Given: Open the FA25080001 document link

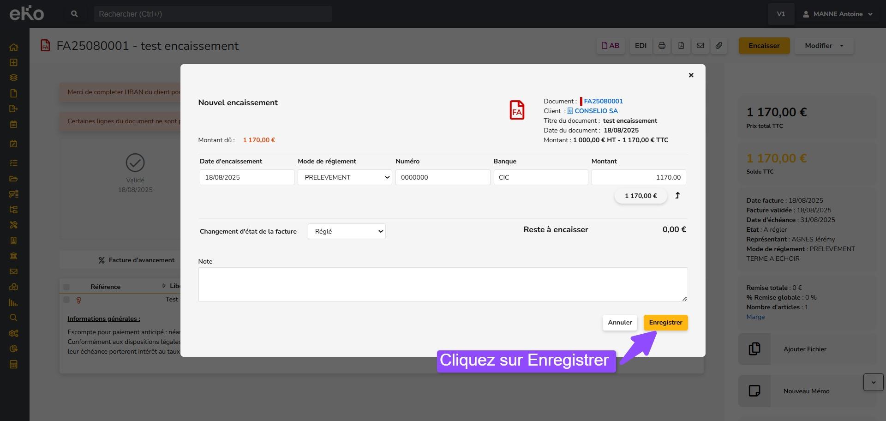Looking at the screenshot, I should 603,101.
